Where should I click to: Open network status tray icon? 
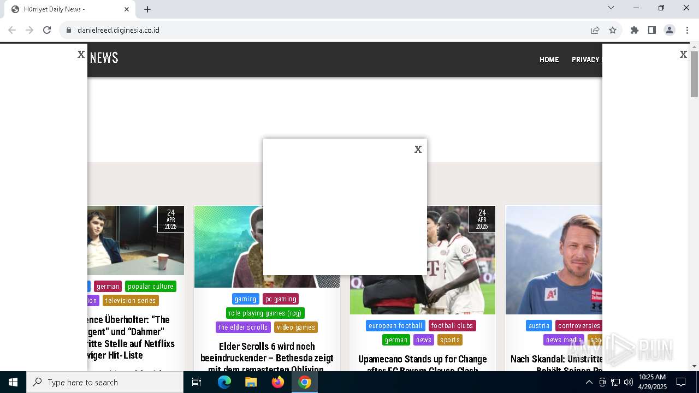615,382
